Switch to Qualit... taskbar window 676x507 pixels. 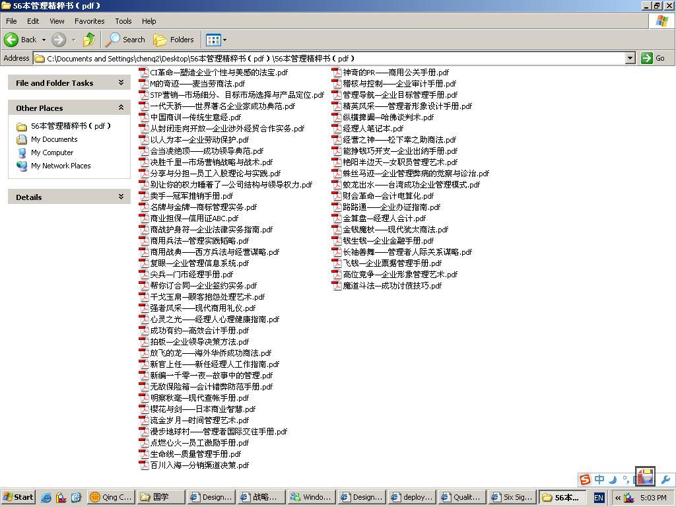[463, 497]
